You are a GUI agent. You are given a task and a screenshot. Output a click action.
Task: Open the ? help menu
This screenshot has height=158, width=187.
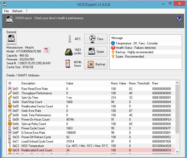click(x=27, y=11)
